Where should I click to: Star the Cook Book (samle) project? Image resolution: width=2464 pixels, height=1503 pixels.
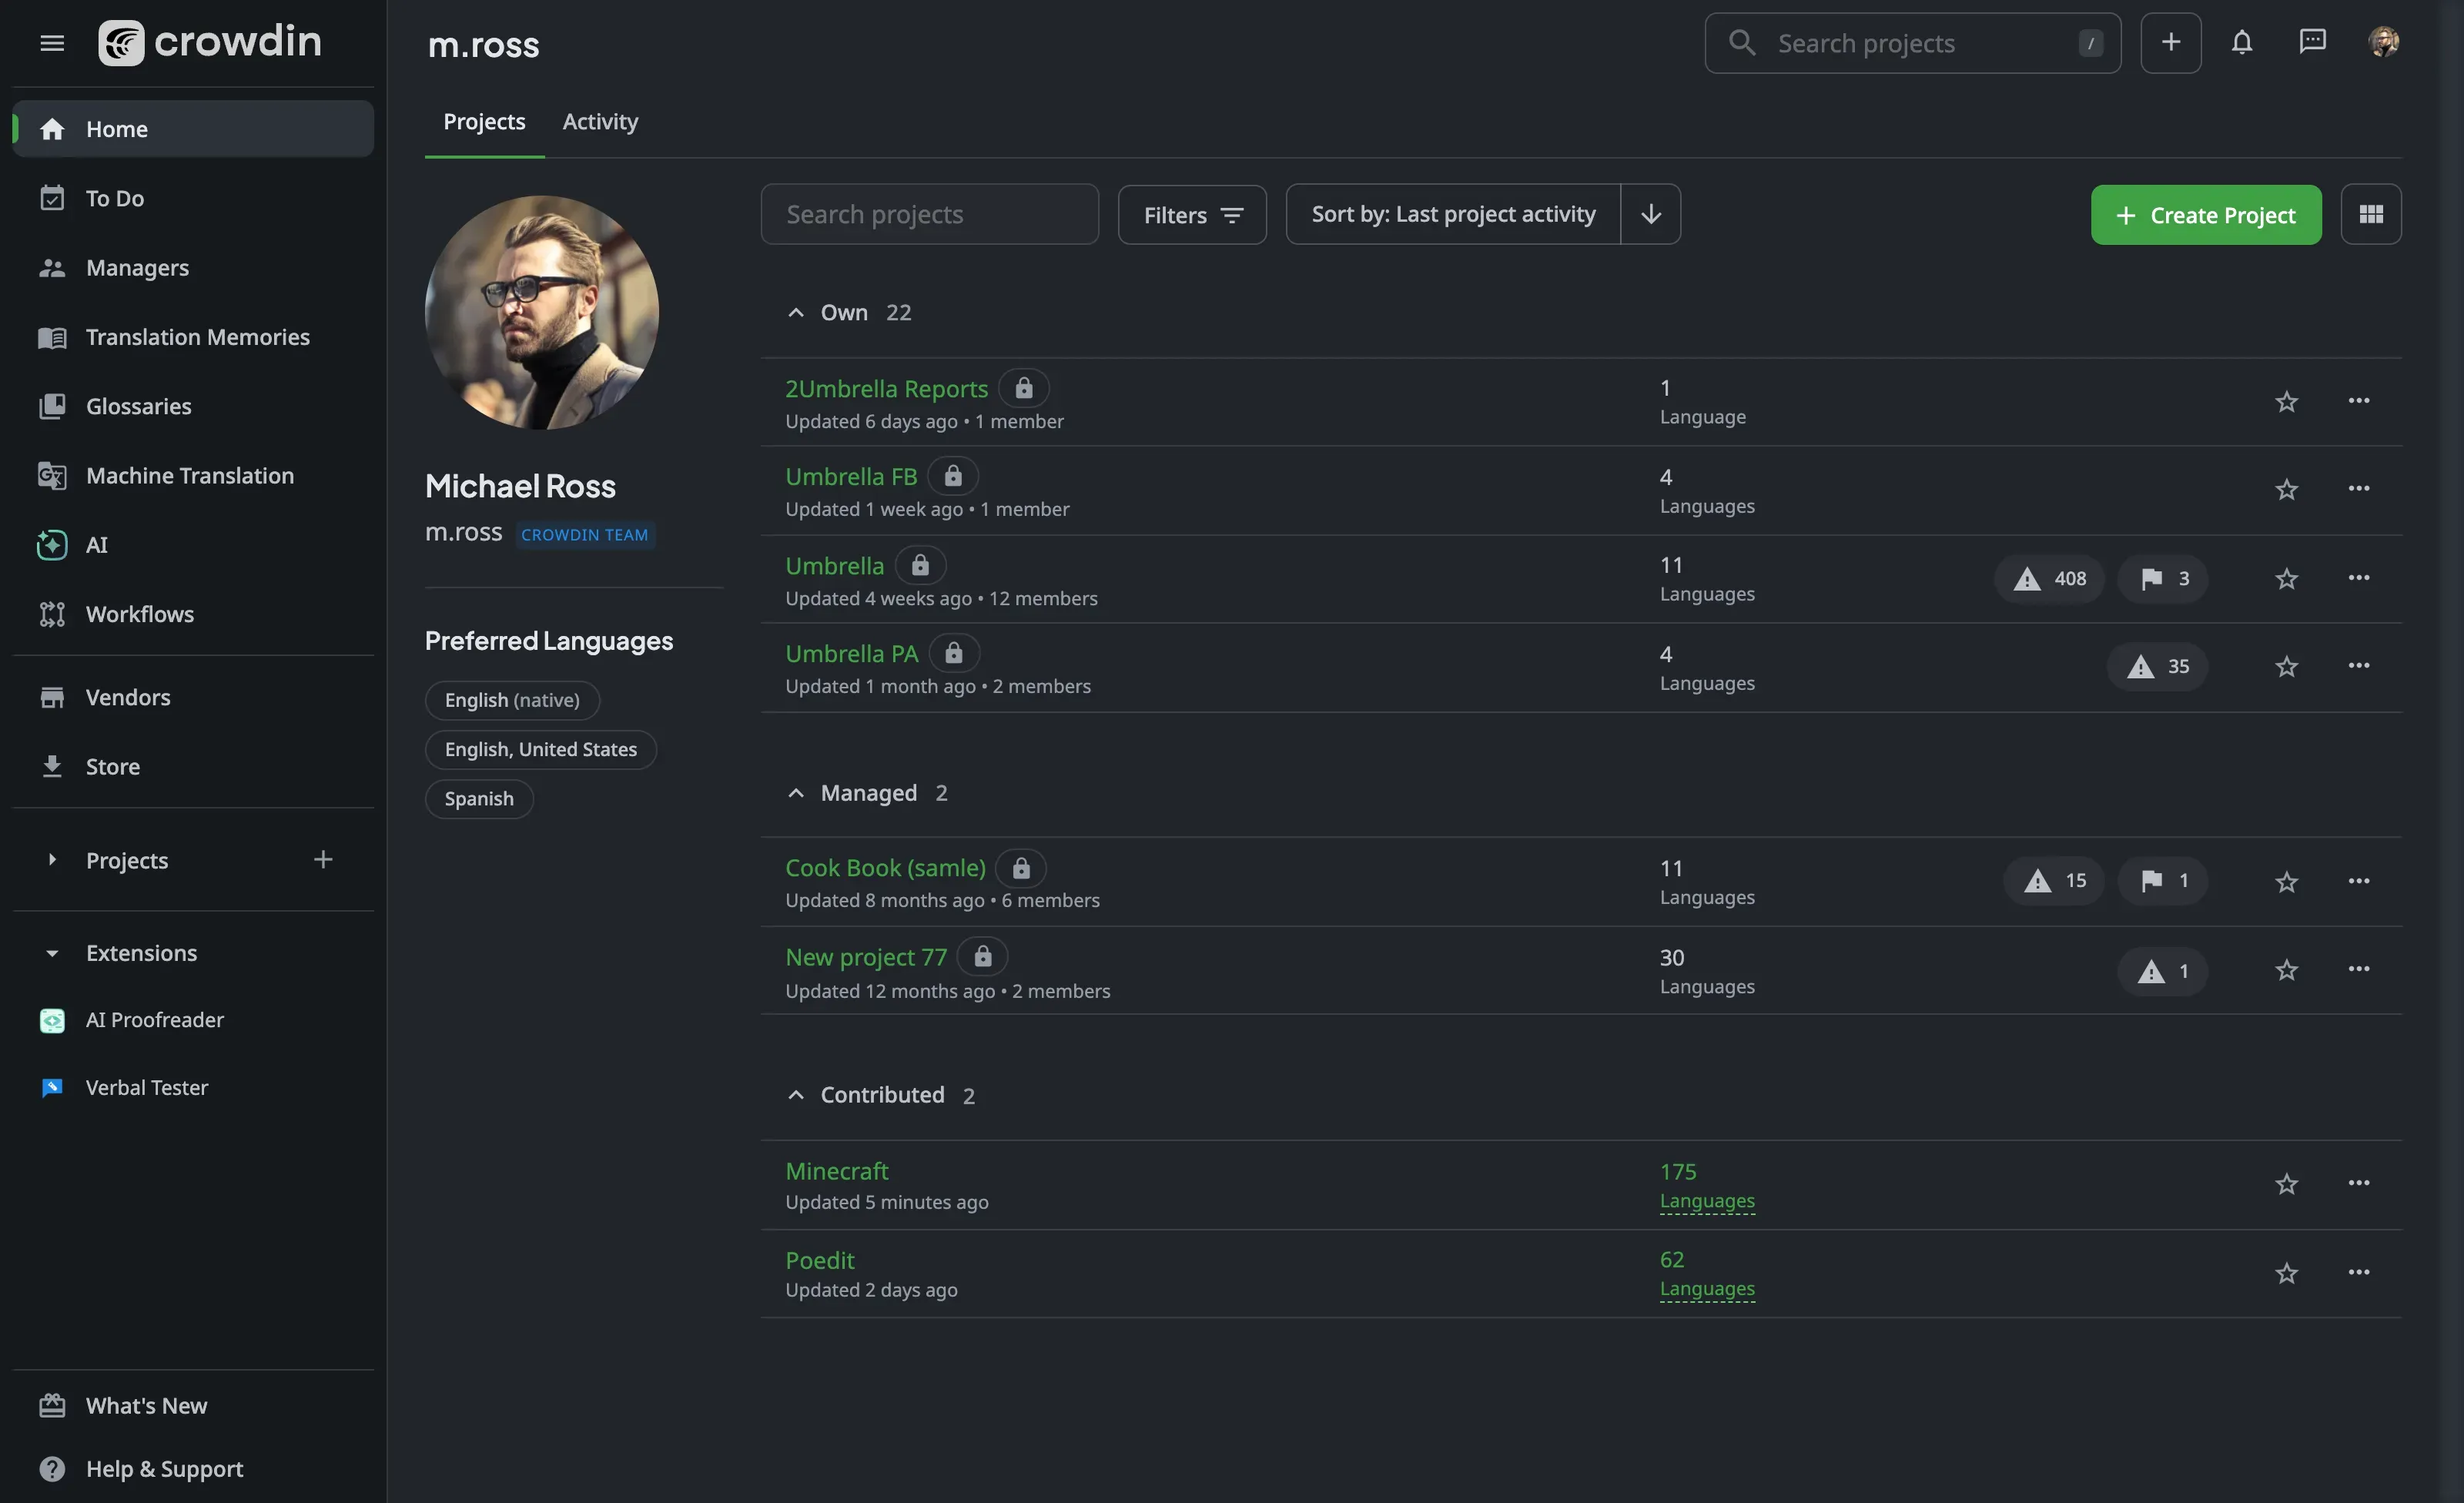[x=2286, y=882]
